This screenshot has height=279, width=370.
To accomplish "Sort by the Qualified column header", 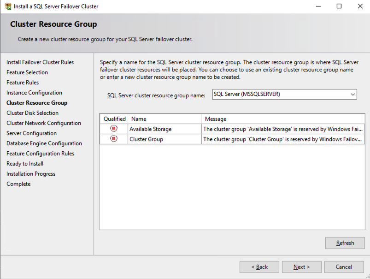I will [114, 119].
